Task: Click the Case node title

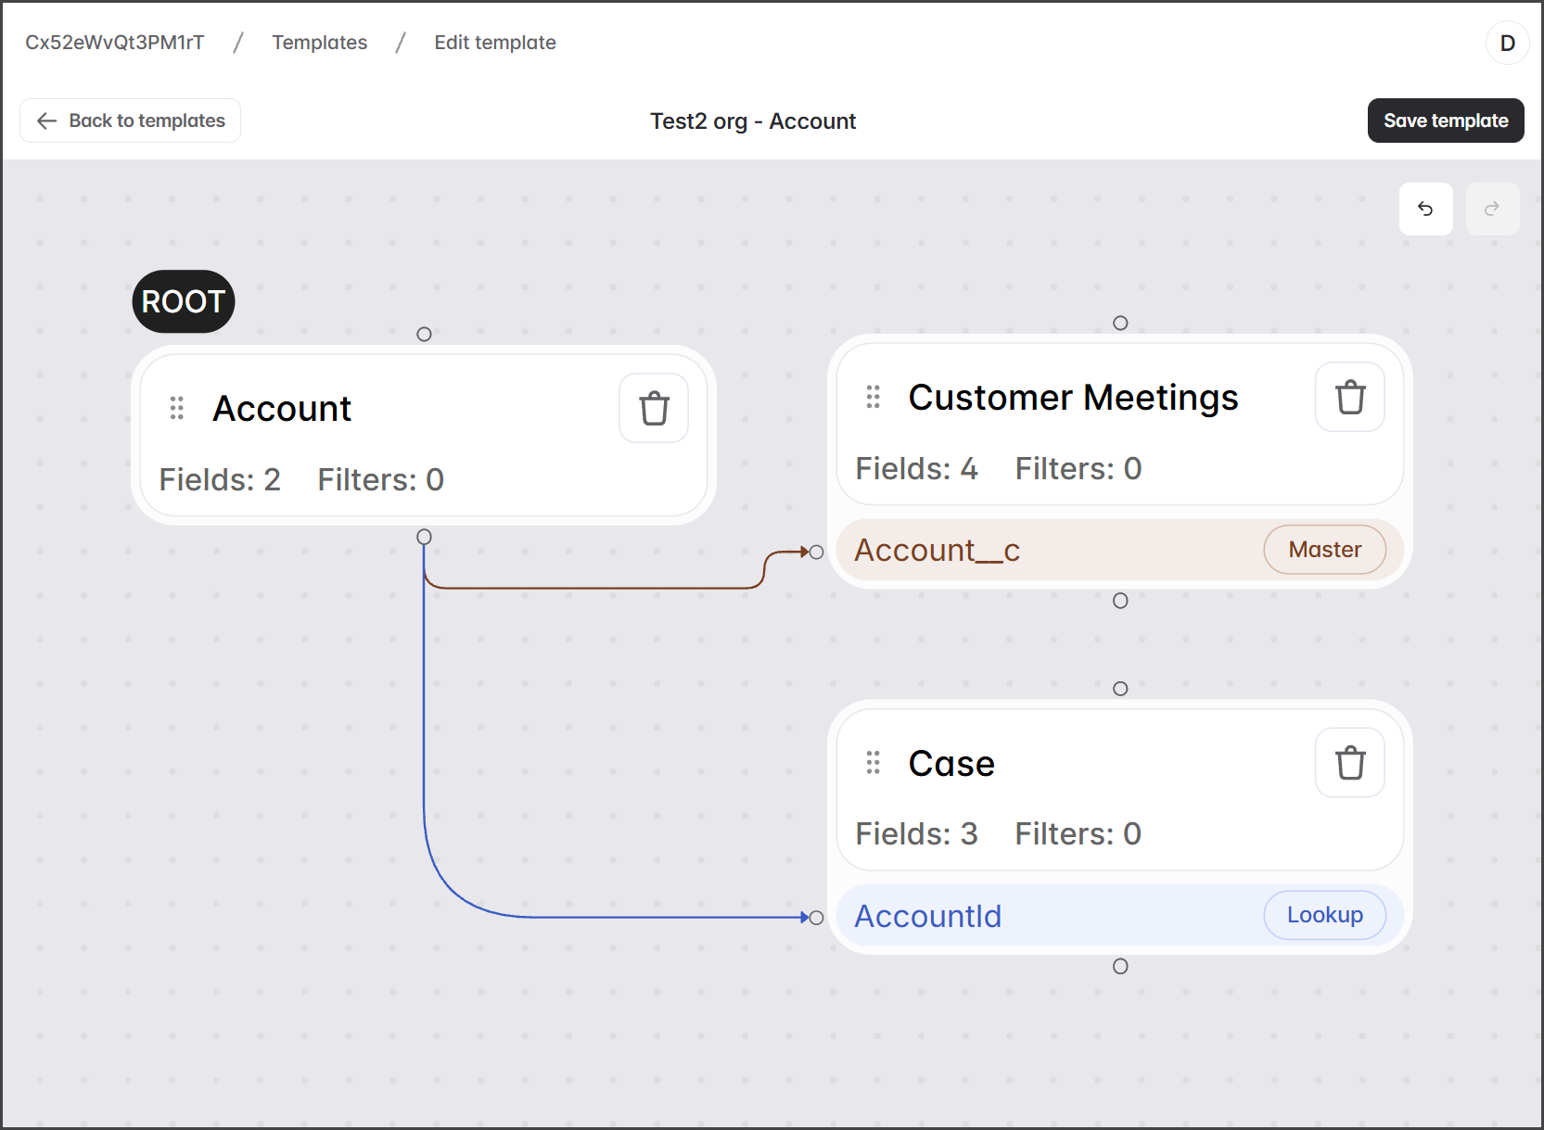Action: click(951, 764)
